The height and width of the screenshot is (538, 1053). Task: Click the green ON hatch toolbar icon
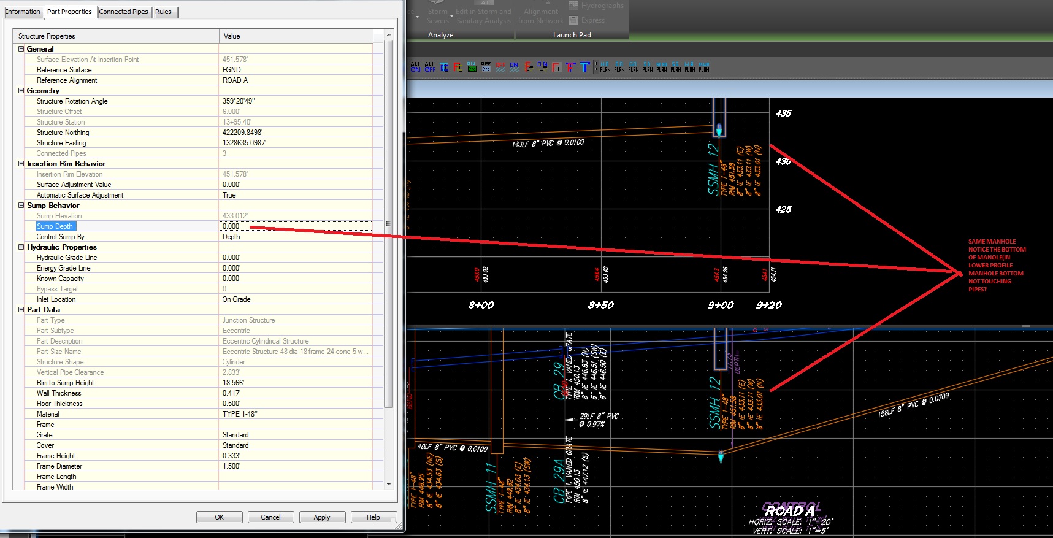pyautogui.click(x=472, y=67)
